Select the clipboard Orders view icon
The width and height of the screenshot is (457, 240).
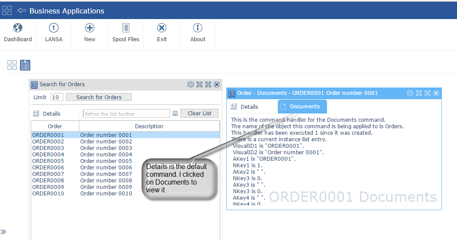pos(25,65)
